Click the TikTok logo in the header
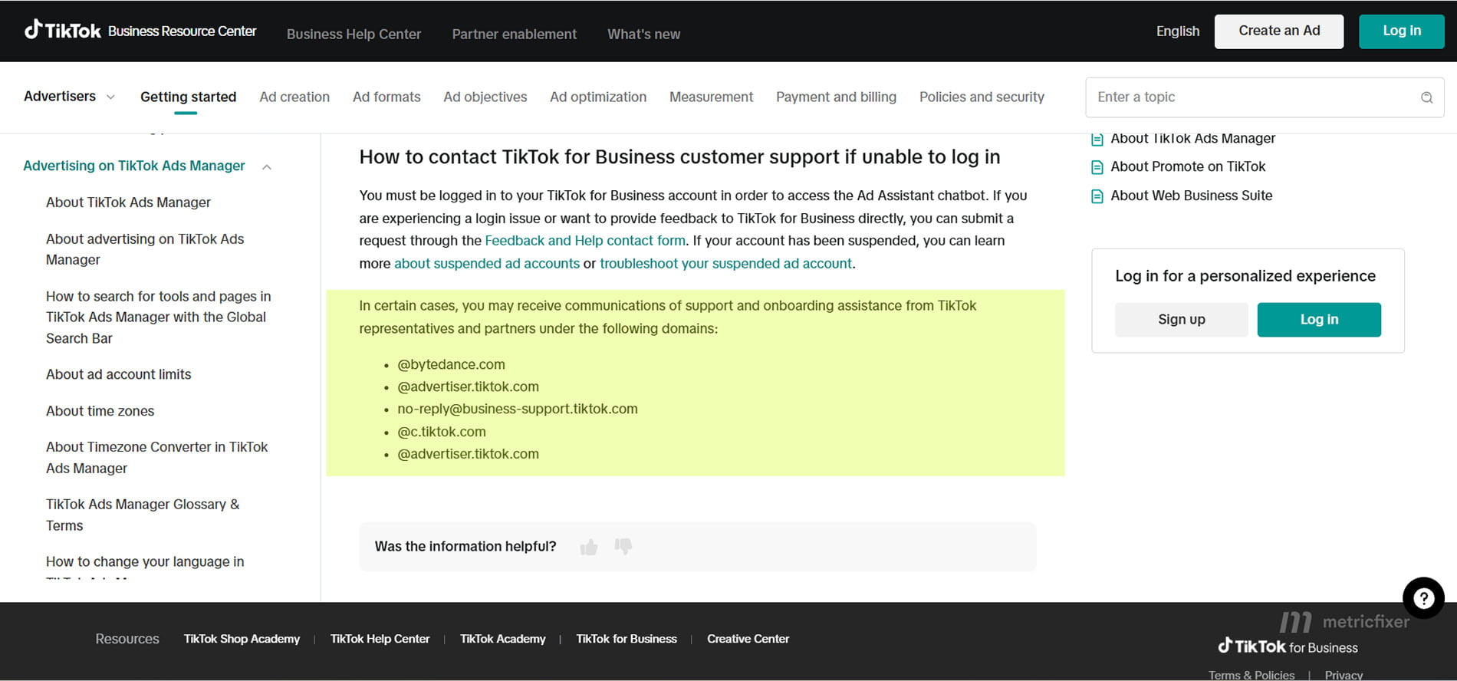The height and width of the screenshot is (681, 1457). pyautogui.click(x=63, y=31)
